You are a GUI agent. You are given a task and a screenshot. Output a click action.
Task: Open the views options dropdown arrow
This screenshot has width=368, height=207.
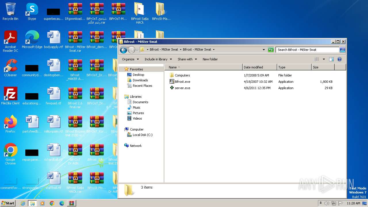coord(324,59)
